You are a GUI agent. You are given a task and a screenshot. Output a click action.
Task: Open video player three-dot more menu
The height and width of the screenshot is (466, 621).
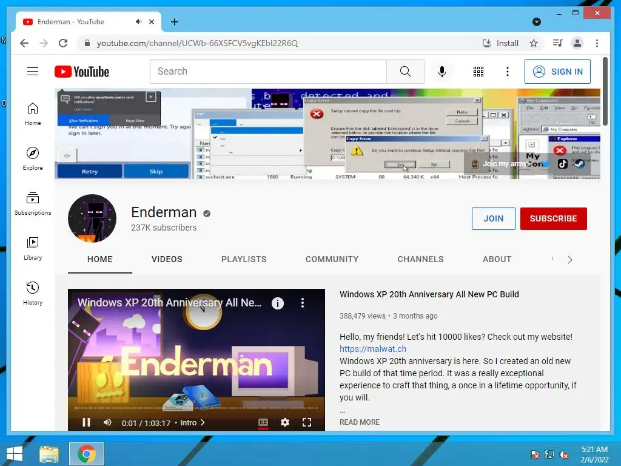303,303
